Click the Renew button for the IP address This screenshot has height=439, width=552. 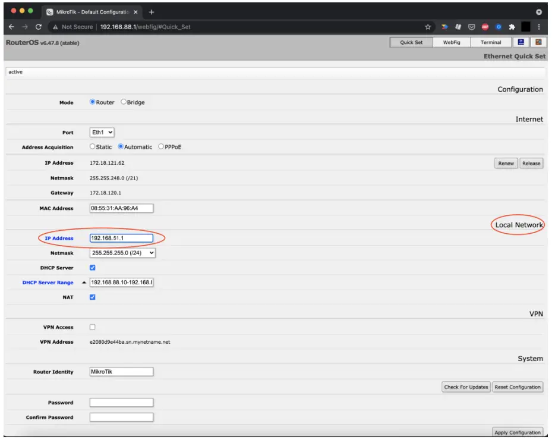[x=505, y=162]
